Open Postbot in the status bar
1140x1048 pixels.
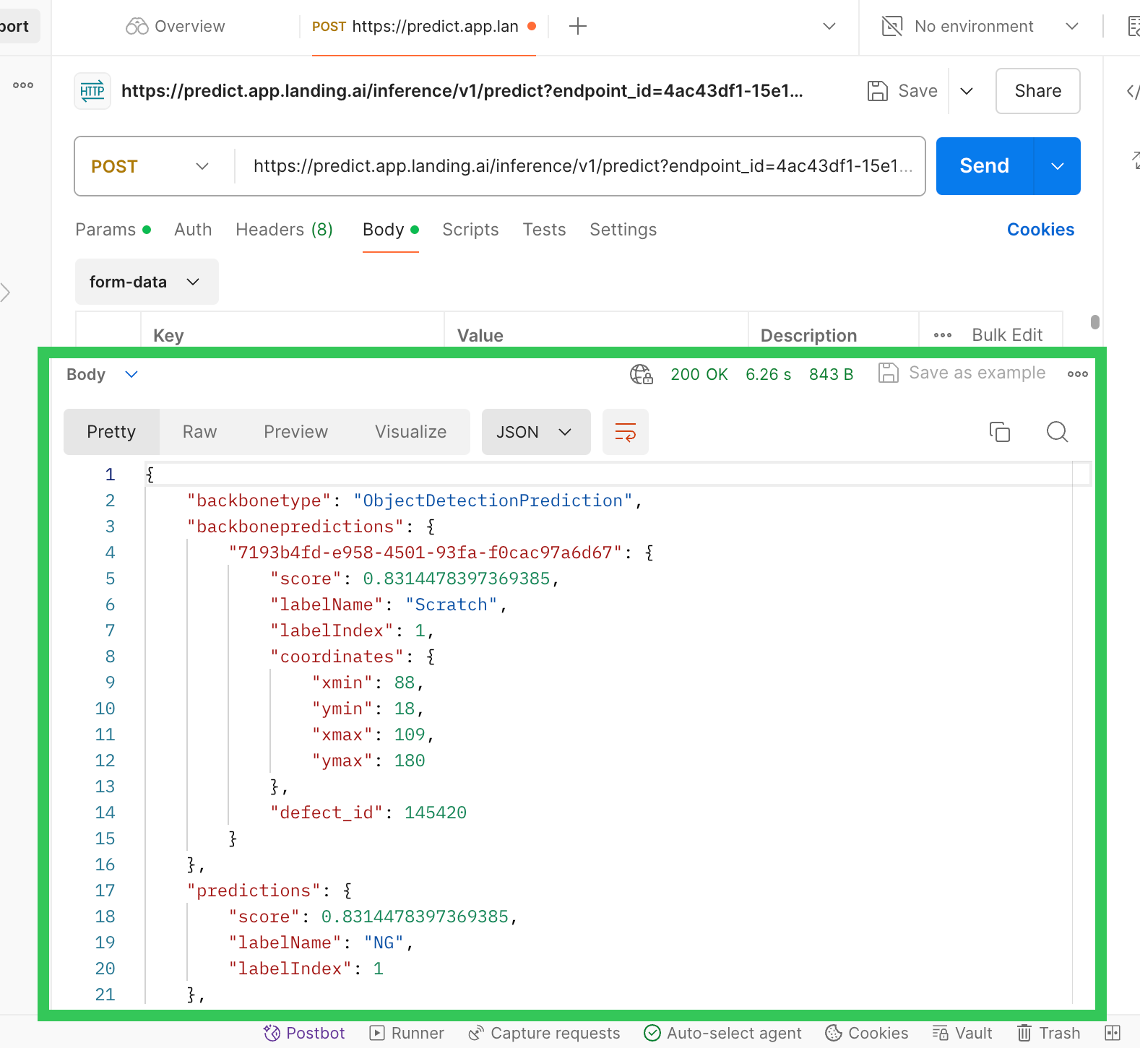coord(304,1034)
